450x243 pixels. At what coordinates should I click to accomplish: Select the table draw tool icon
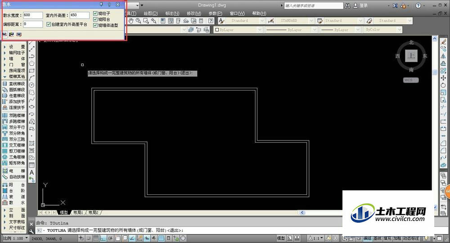32,165
